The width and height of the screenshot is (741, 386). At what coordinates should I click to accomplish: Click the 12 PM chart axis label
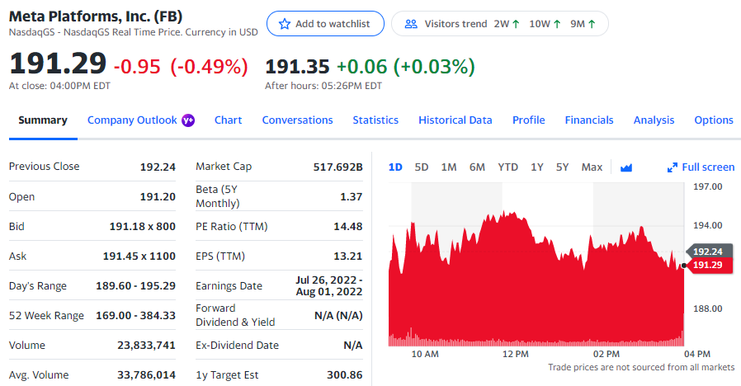pyautogui.click(x=516, y=355)
